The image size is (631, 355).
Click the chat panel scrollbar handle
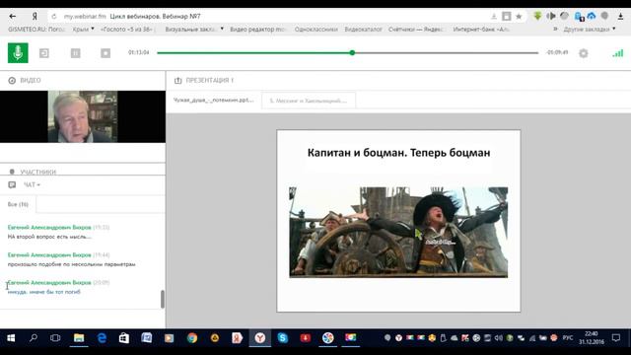[x=162, y=299]
